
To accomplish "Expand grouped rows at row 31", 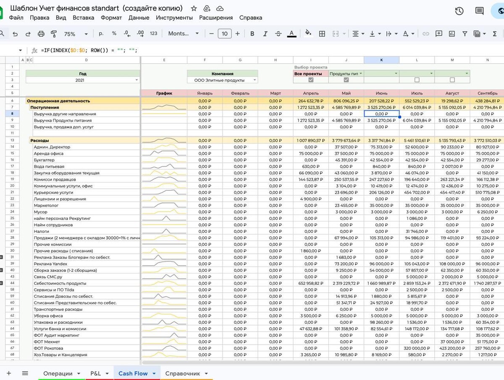I will [2, 257].
